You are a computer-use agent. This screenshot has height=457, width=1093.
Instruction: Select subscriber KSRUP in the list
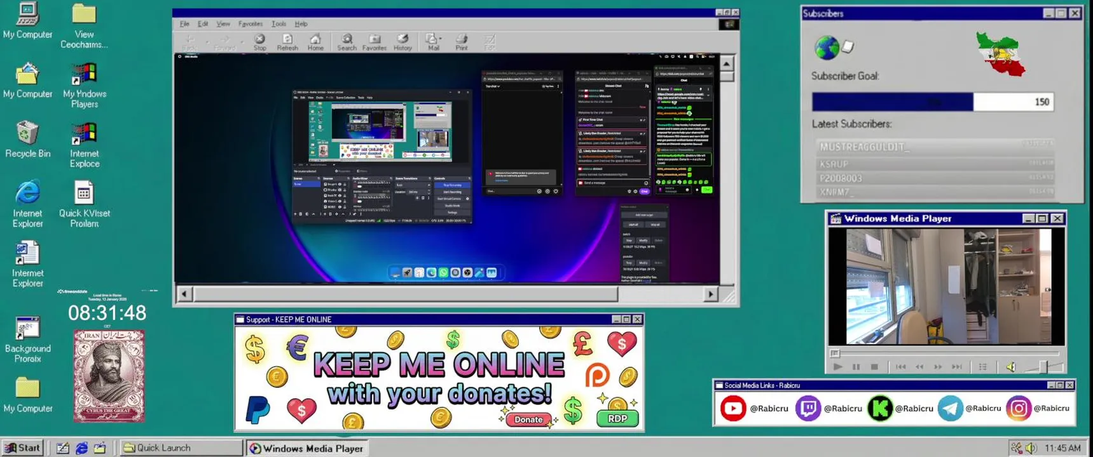click(934, 163)
